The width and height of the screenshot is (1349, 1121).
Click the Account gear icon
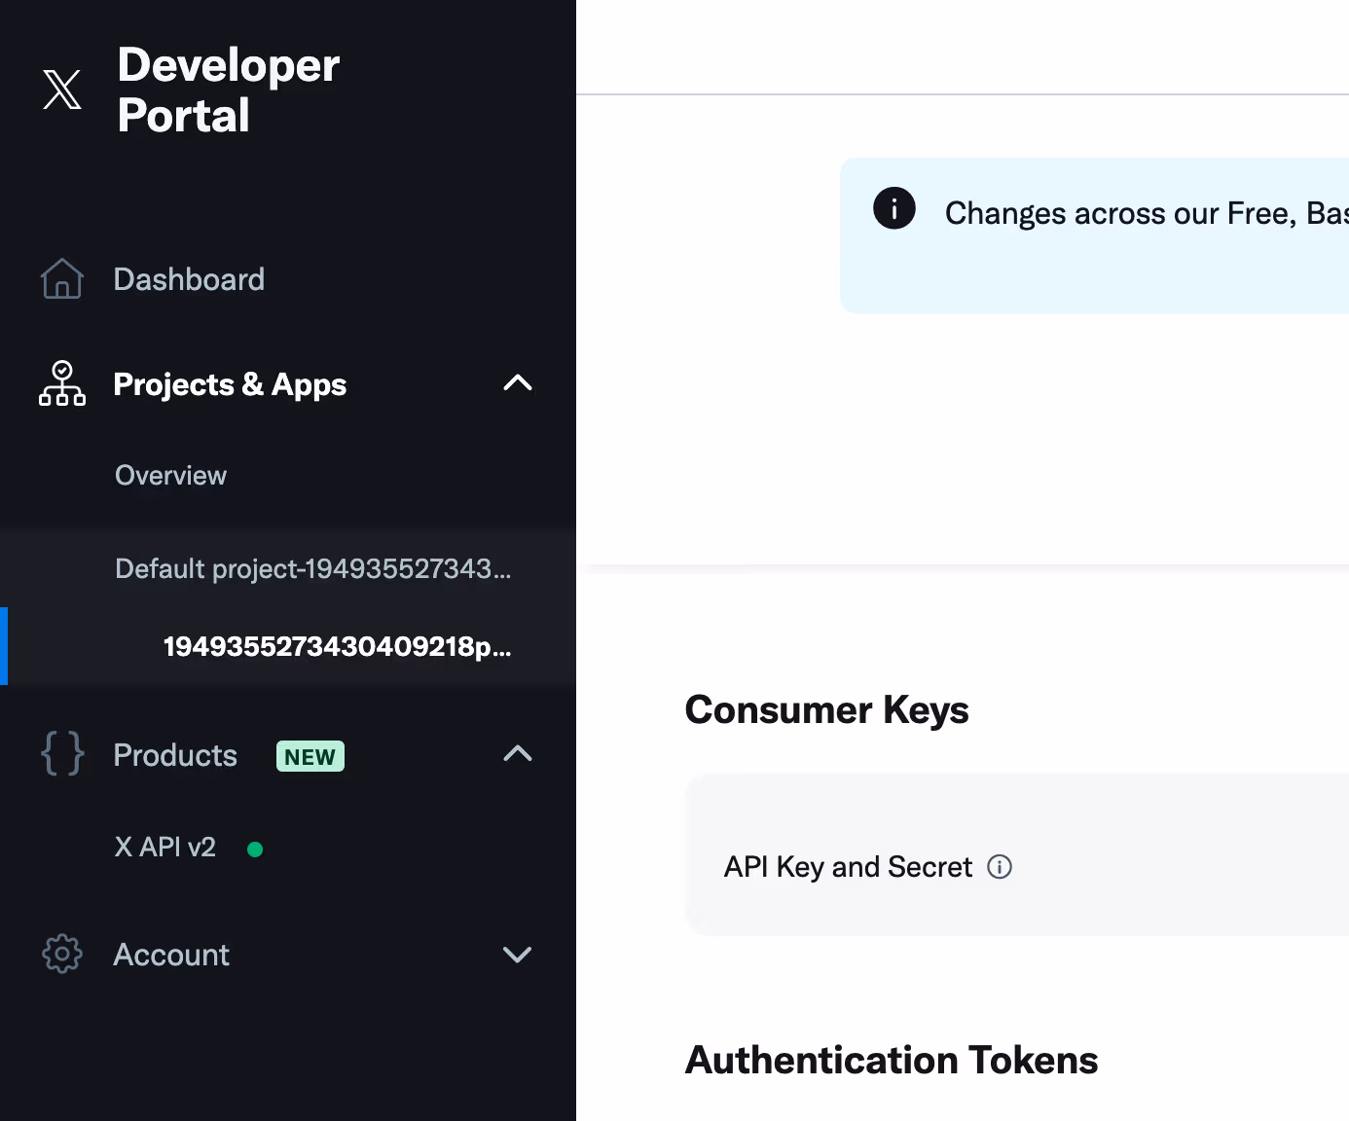tap(62, 954)
